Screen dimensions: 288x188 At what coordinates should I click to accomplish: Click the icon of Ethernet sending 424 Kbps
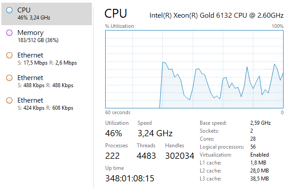[x=9, y=100]
